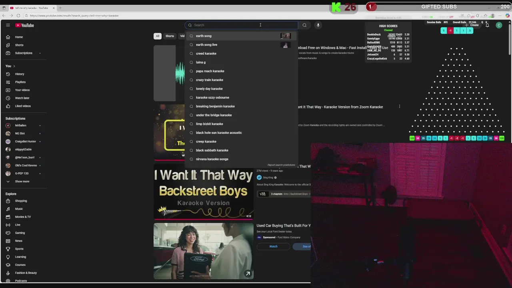Open the notifications bell

(487, 25)
